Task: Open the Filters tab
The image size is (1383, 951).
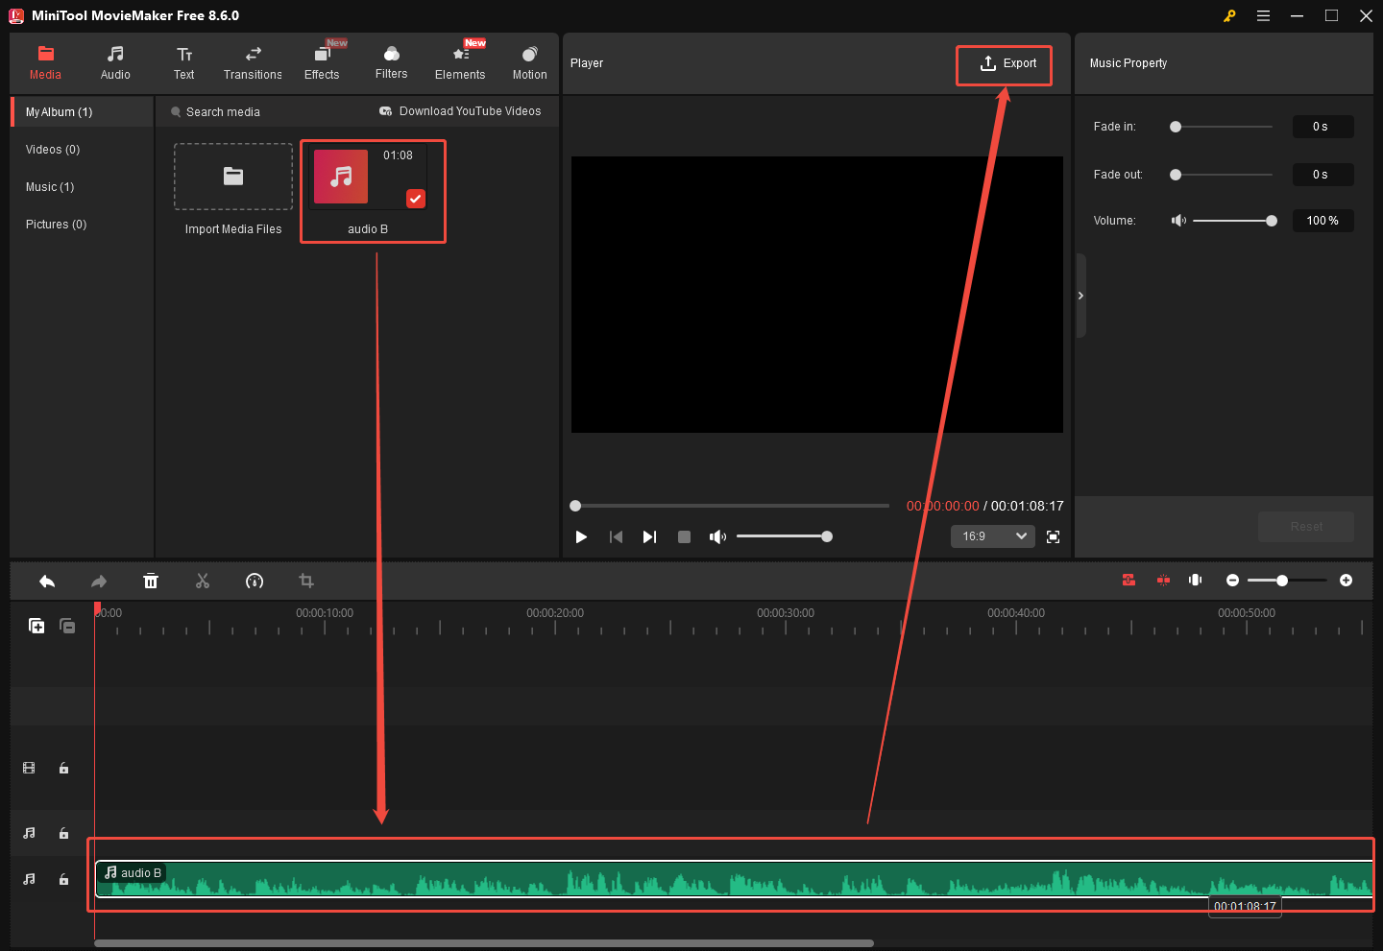Action: (391, 63)
